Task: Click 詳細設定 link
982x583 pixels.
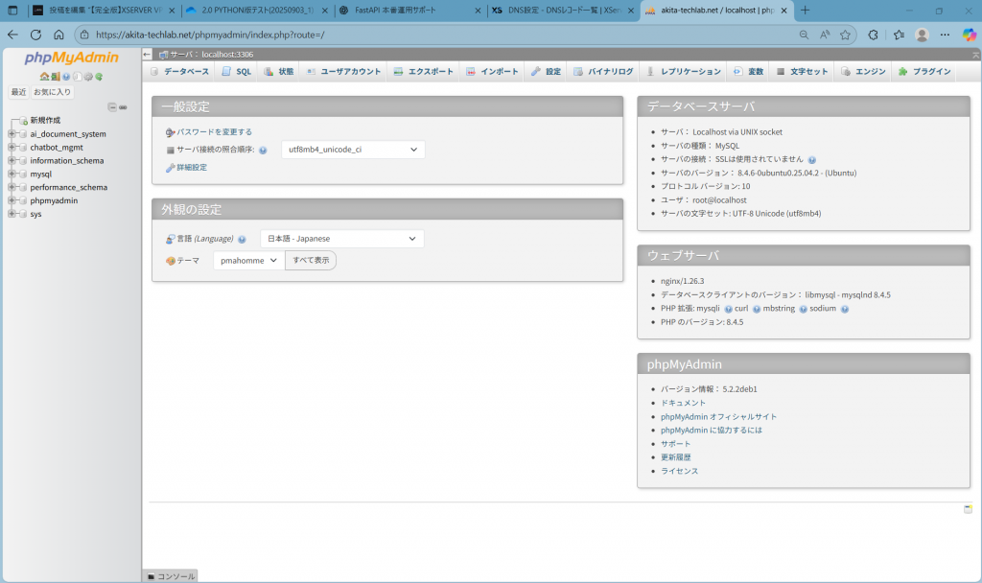Action: click(x=192, y=168)
